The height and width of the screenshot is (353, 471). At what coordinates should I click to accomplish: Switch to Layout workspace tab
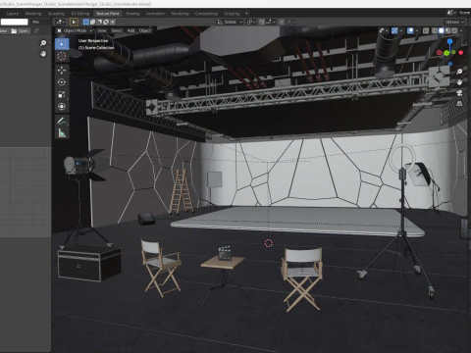(x=13, y=14)
